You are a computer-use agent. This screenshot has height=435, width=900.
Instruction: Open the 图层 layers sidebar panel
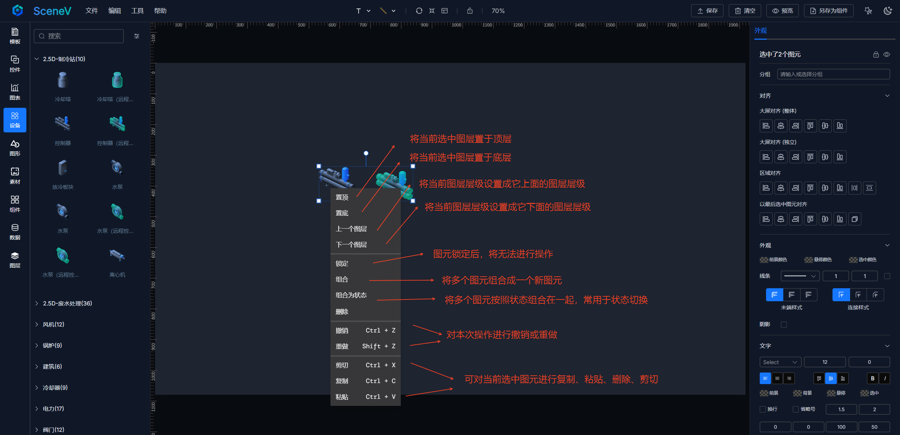15,259
